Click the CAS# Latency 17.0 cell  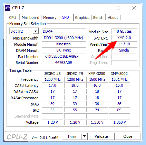click(52, 85)
